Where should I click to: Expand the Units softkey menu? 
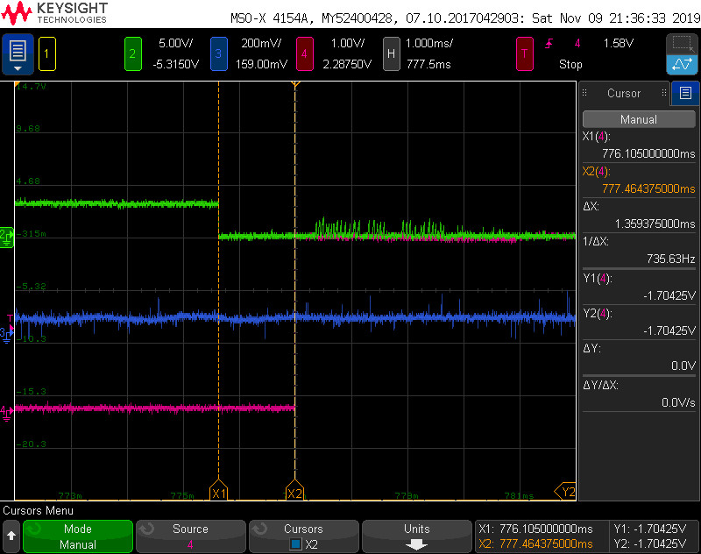tap(416, 536)
